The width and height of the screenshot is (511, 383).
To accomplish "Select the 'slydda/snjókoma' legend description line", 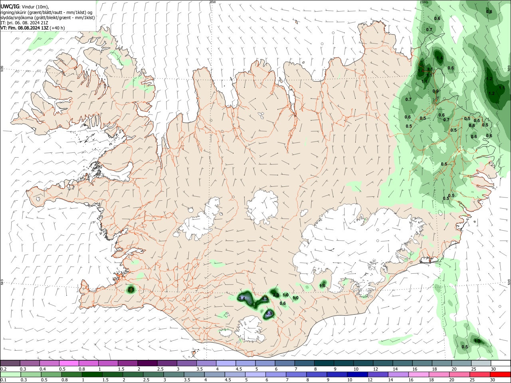I will click(48, 18).
